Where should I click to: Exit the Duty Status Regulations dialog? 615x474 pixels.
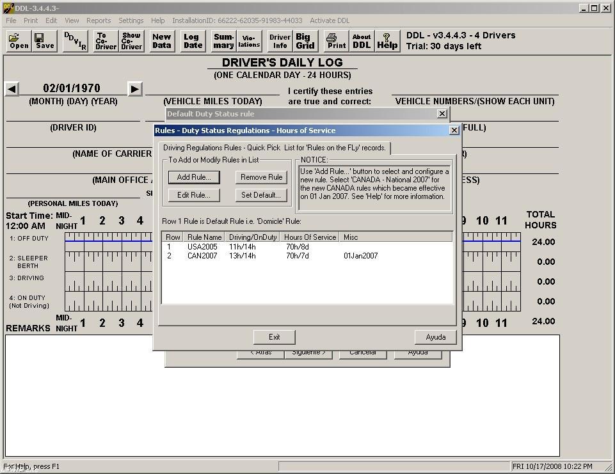click(x=274, y=337)
